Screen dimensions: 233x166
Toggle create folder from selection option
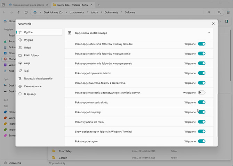(202, 83)
